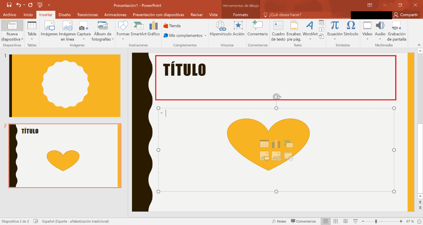423x225 pixels.
Task: Click the slide number icon in Texto group
Action: click(x=321, y=30)
